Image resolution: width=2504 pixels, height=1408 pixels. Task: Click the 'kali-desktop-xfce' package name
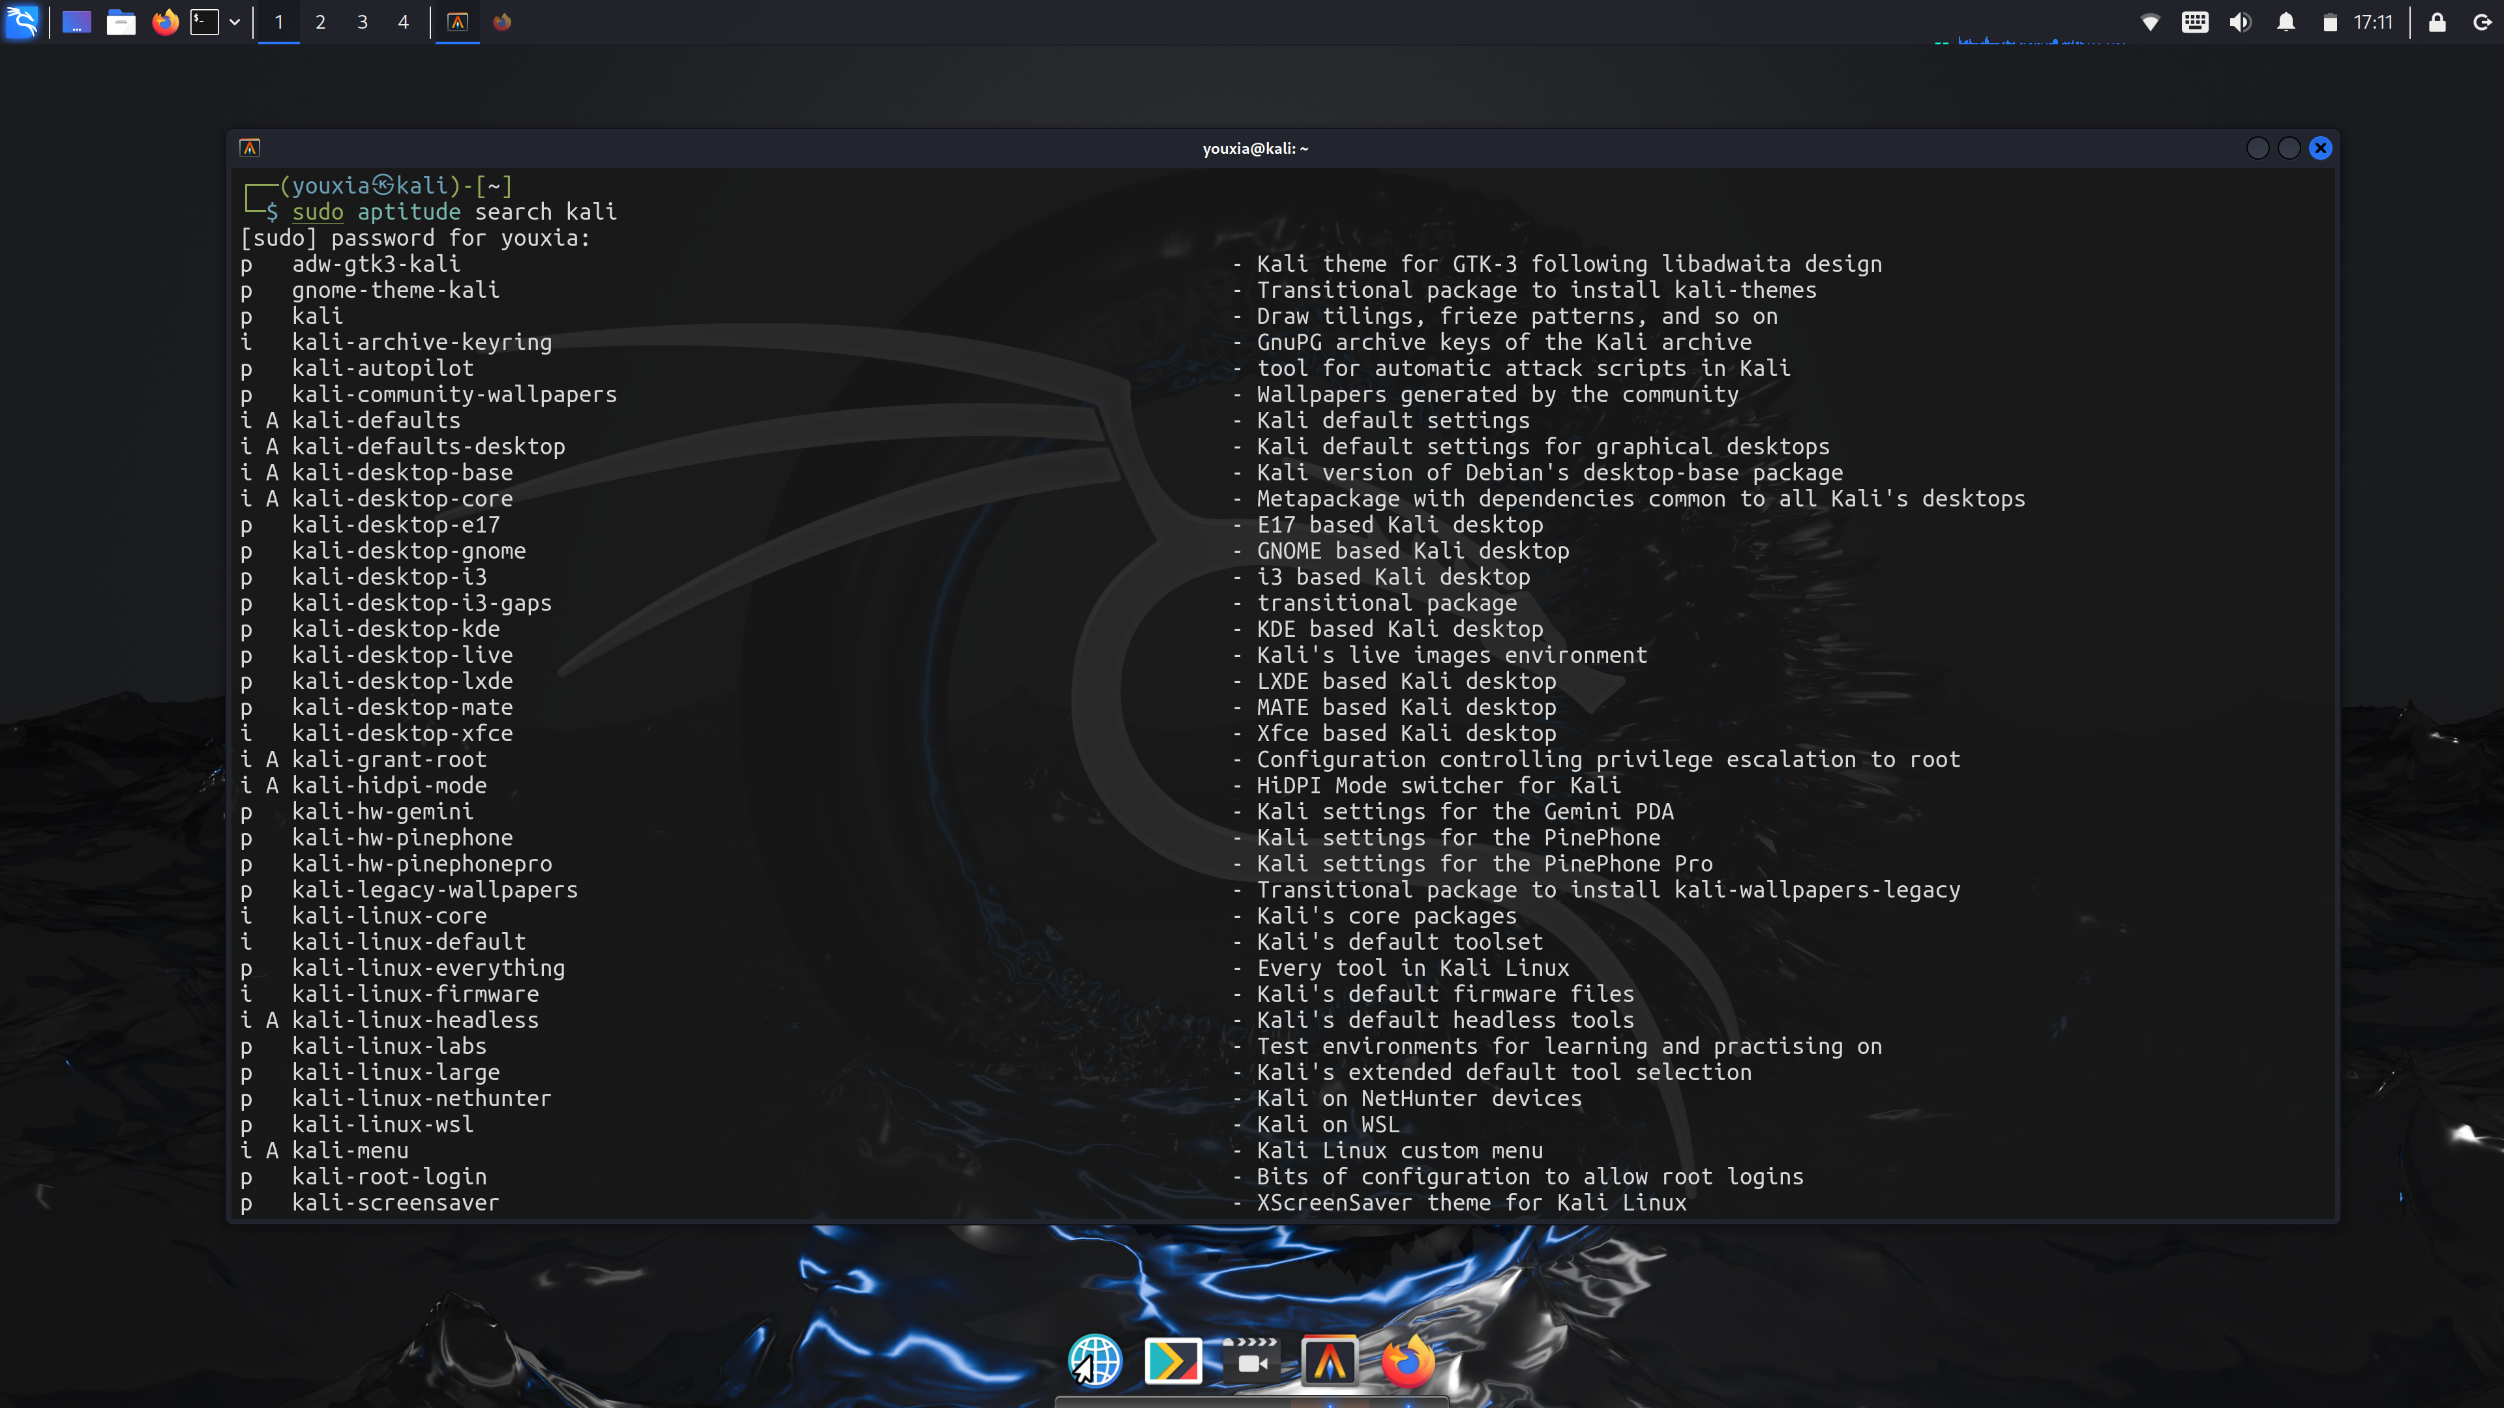pyautogui.click(x=402, y=733)
